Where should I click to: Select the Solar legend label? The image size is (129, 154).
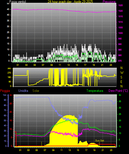click(x=36, y=91)
